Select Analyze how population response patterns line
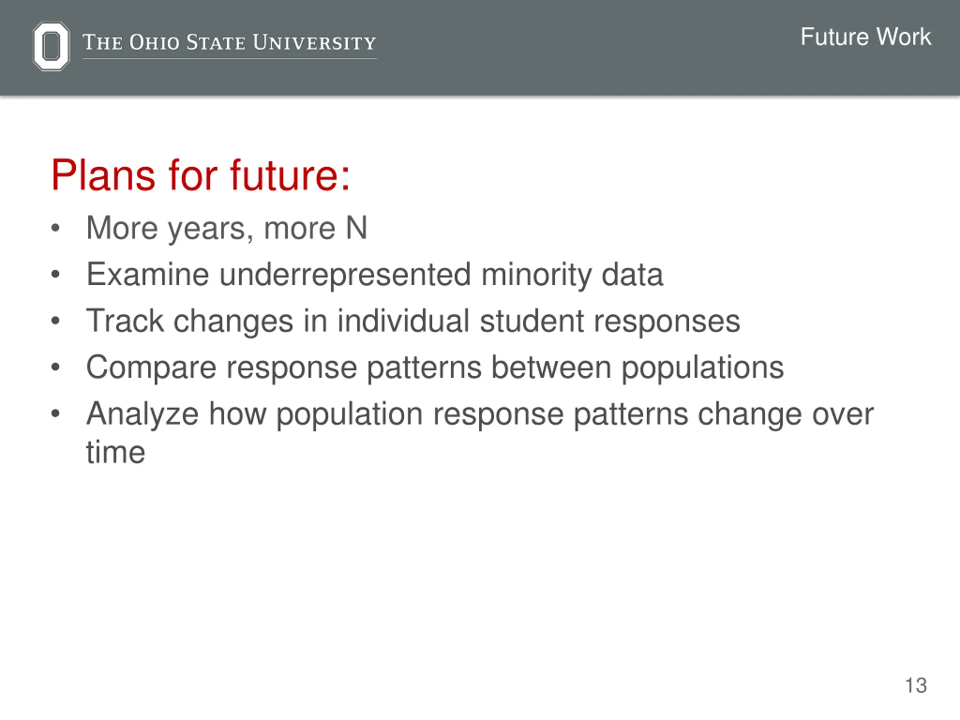Screen dimensions: 960x720 pos(480,414)
